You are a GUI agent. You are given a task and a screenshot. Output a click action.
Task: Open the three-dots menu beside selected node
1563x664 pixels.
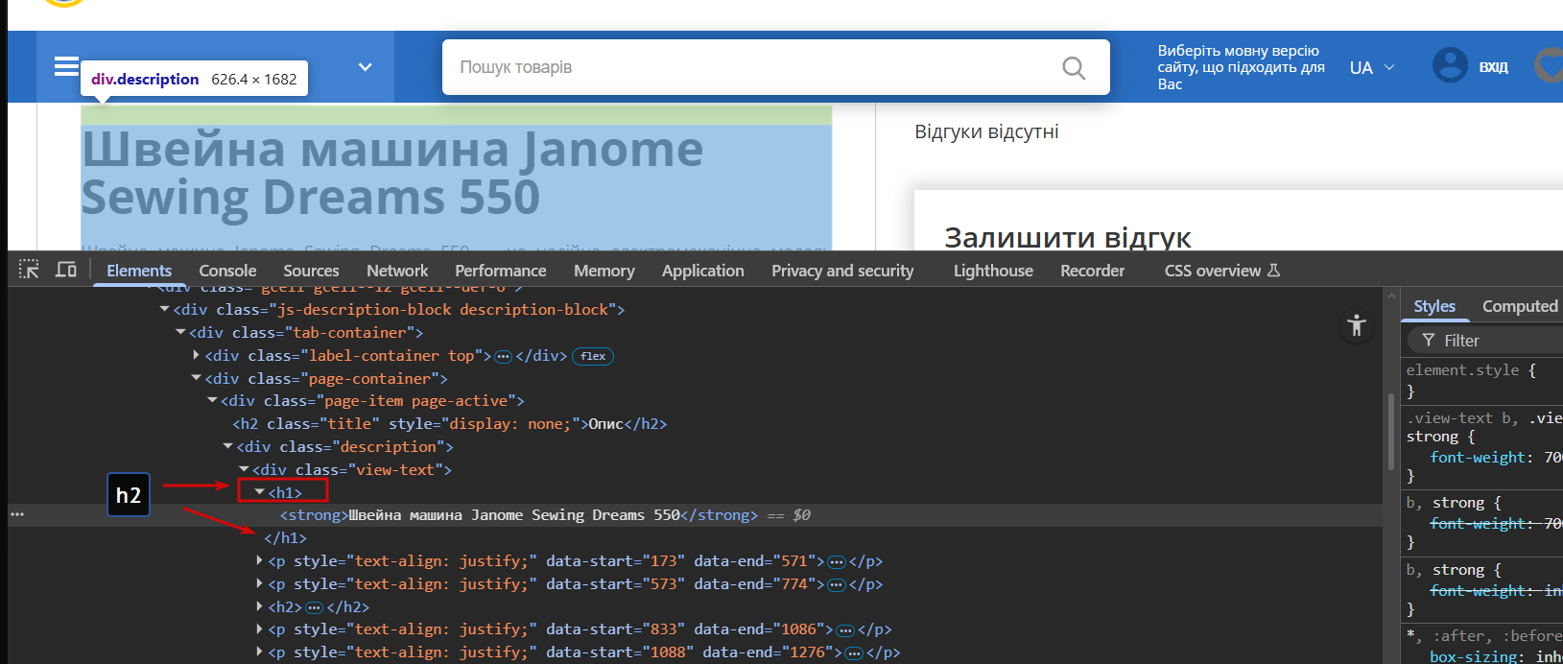[16, 515]
